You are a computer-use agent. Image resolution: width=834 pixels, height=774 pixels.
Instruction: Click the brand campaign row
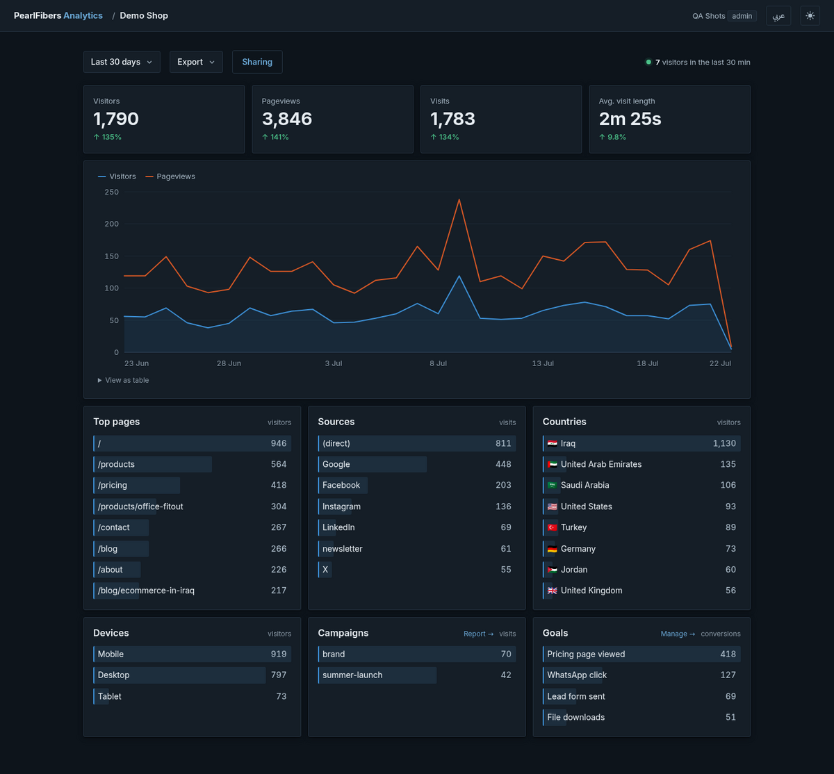[416, 654]
